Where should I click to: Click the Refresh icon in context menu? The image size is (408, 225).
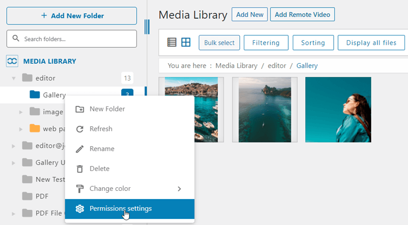[x=80, y=129]
